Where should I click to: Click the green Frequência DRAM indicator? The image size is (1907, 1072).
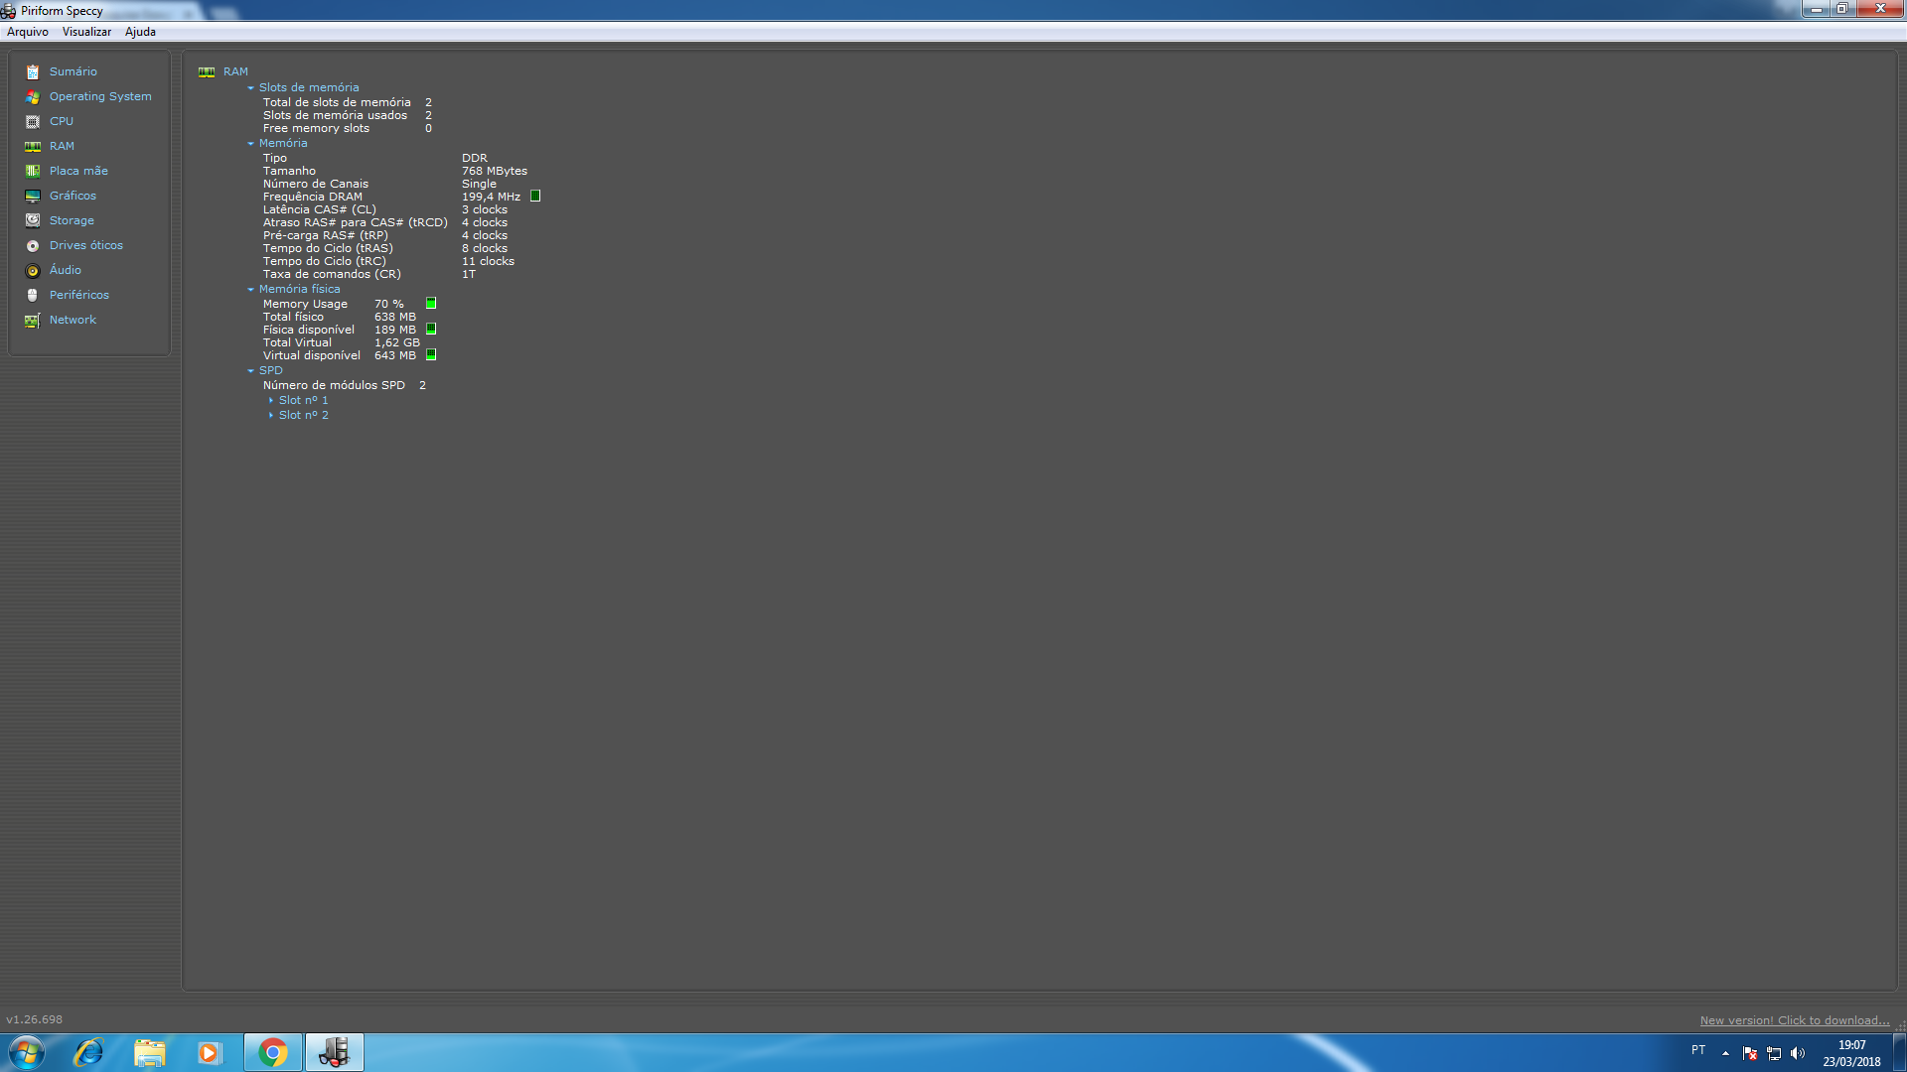[x=535, y=197]
